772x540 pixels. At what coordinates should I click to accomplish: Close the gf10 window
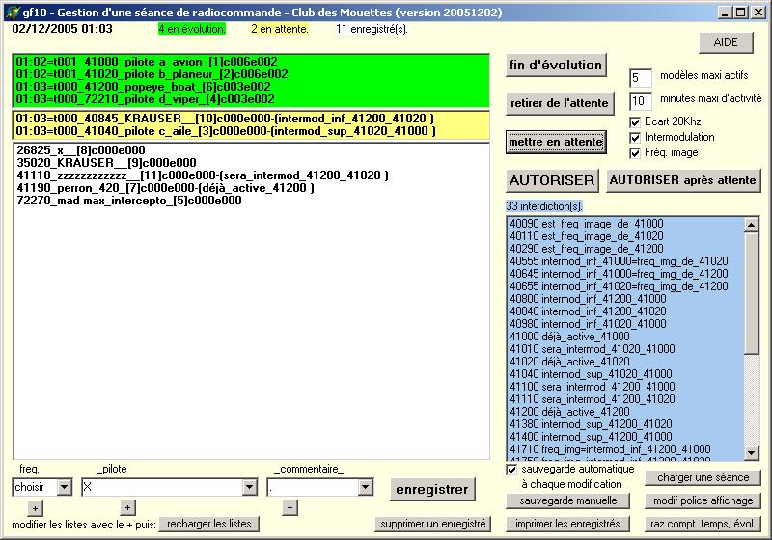point(758,13)
